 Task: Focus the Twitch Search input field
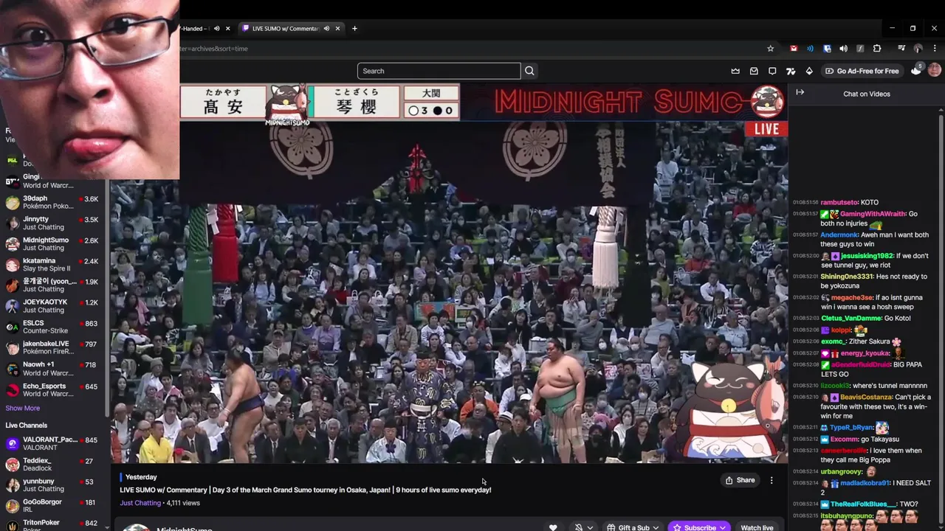439,71
